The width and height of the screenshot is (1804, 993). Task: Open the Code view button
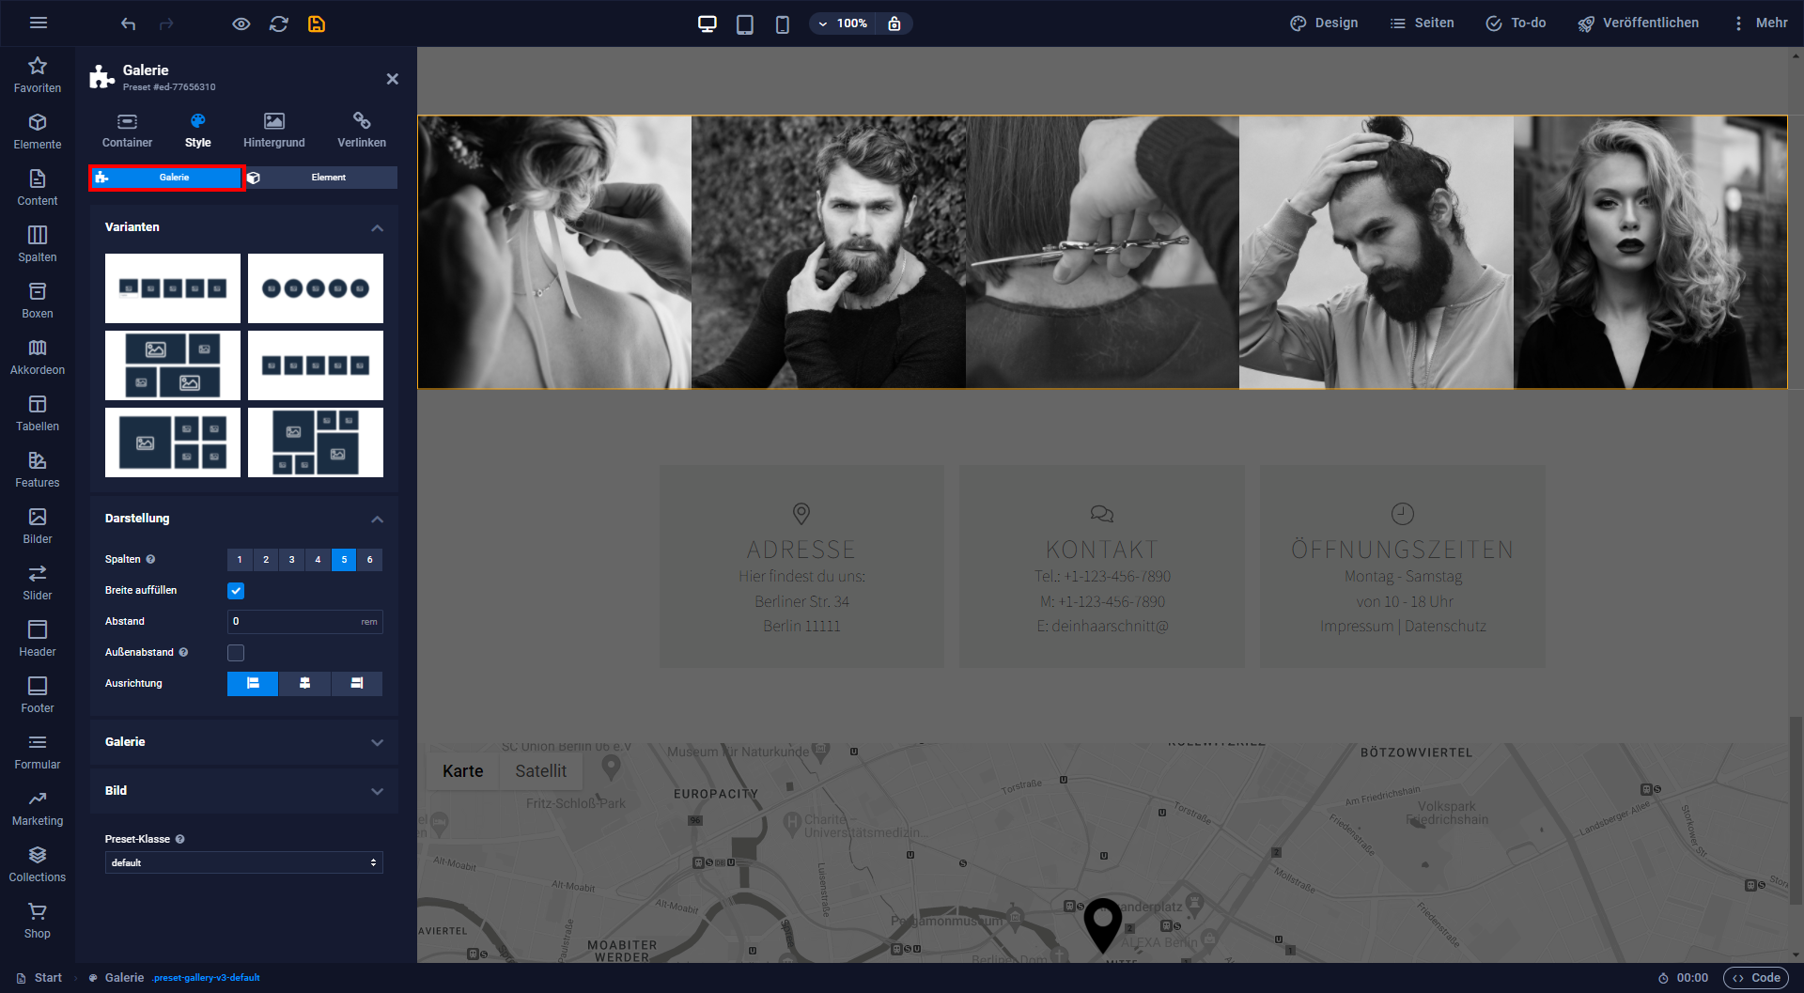pyautogui.click(x=1756, y=978)
